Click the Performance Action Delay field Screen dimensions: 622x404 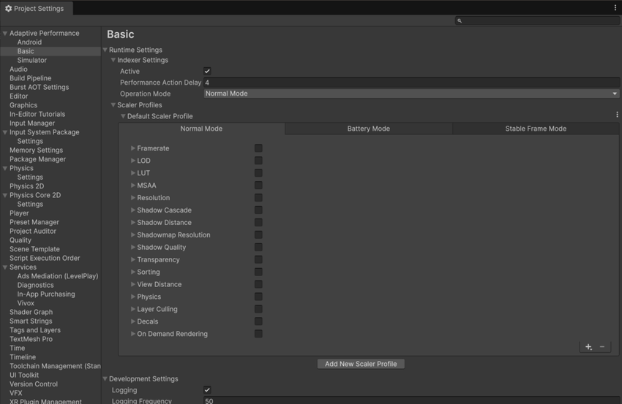(x=411, y=83)
